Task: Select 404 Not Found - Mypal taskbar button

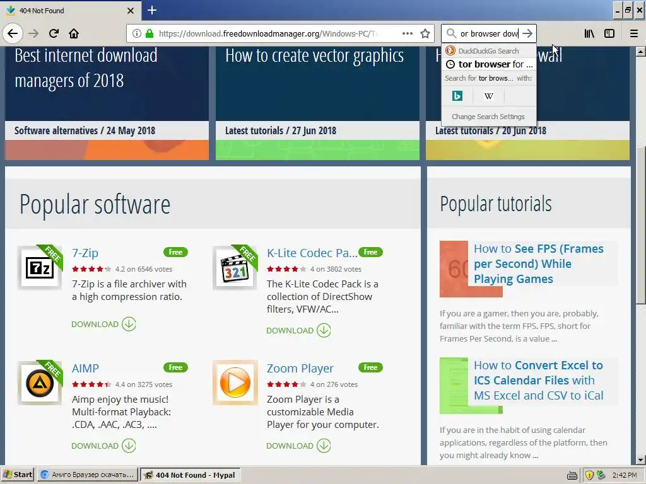Action: click(190, 475)
